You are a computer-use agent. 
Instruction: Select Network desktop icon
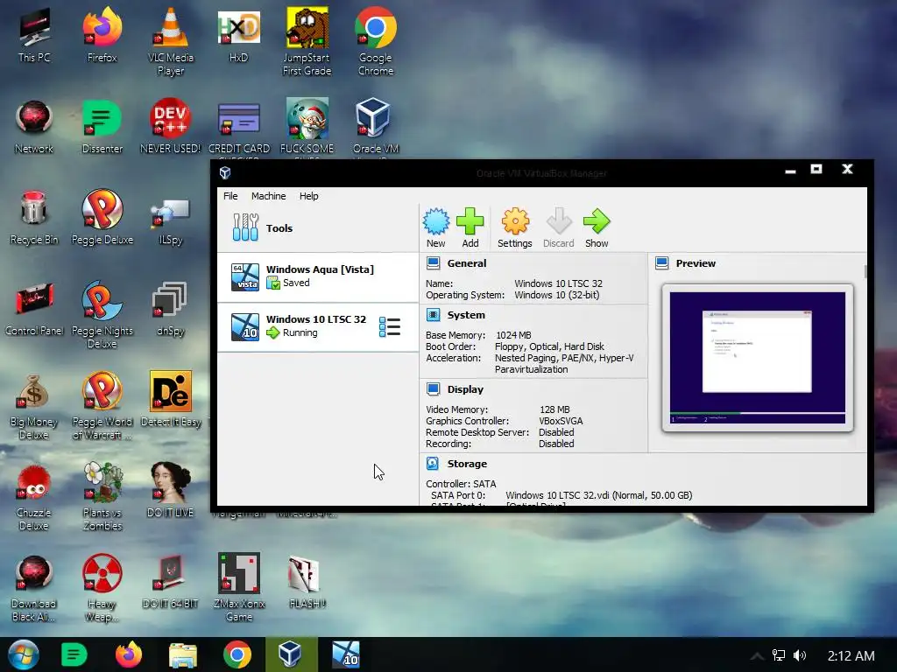34,126
